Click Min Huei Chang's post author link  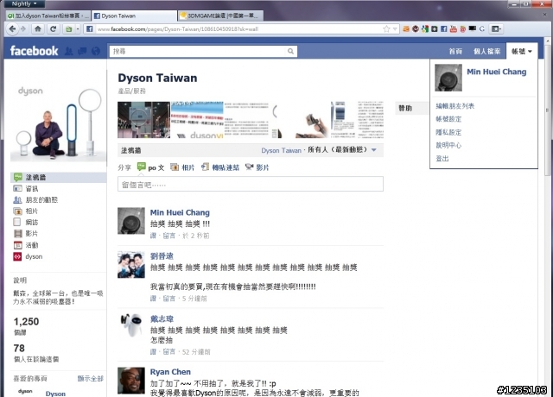pyautogui.click(x=180, y=212)
